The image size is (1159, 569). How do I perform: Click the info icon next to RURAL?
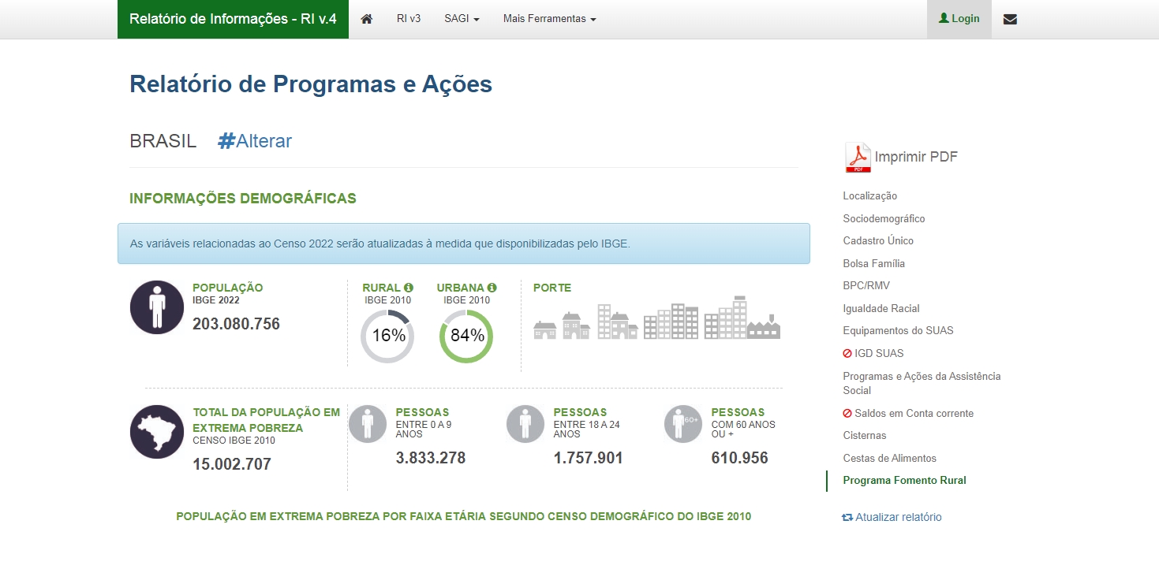pyautogui.click(x=409, y=288)
